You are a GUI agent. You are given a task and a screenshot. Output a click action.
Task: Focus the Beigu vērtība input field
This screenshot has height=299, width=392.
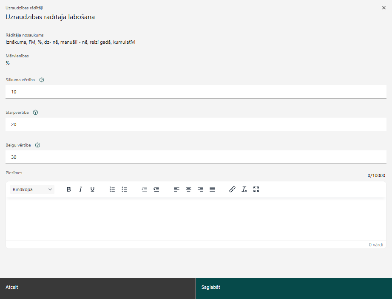coord(196,157)
